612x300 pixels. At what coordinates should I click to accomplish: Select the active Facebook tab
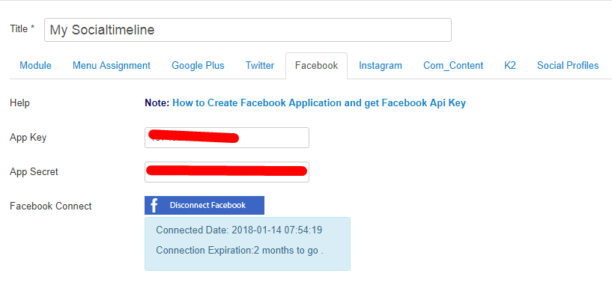[317, 65]
